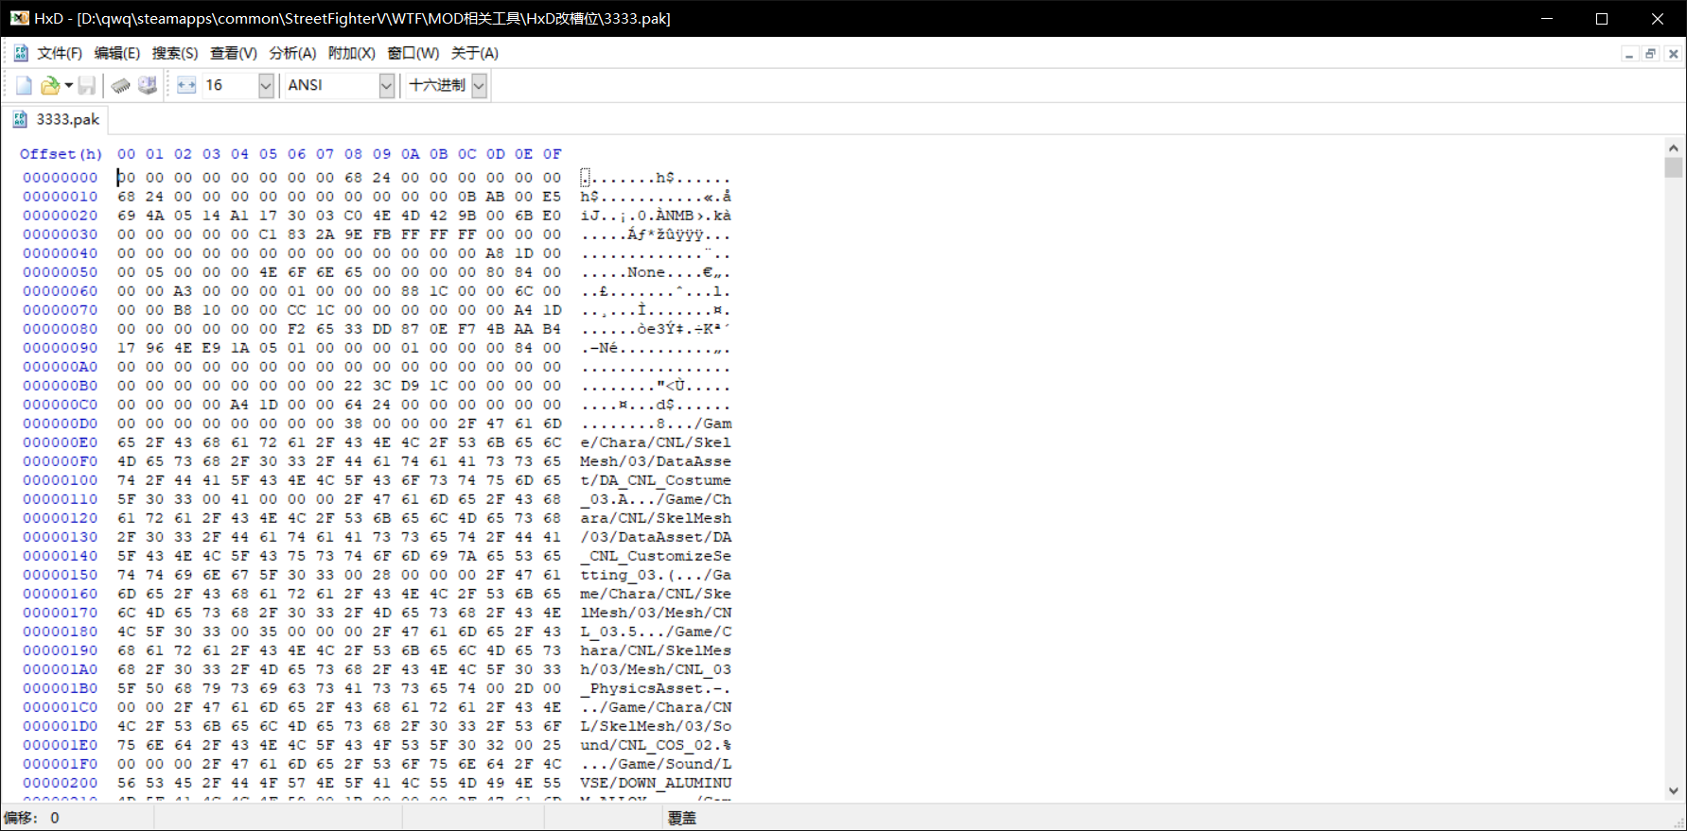Click decoded text '.....None....€„.'
Viewport: 1687px width, 831px height.
656,272
